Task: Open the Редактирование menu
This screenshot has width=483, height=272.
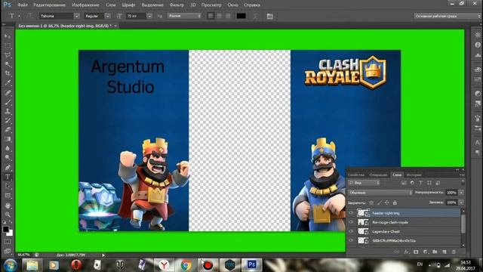Action: click(x=49, y=5)
